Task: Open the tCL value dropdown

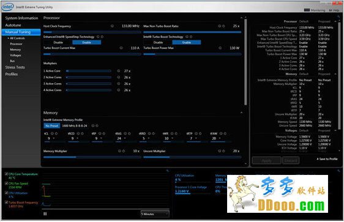Action: (x=54, y=138)
